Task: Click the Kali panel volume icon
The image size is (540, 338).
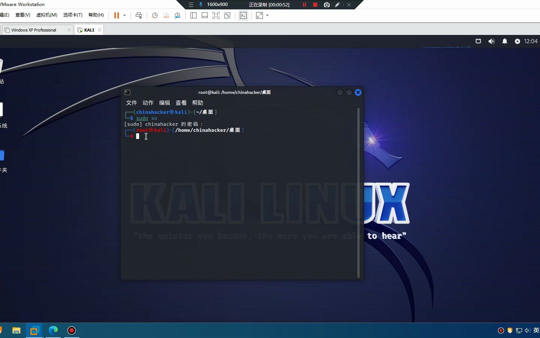Action: tap(491, 41)
